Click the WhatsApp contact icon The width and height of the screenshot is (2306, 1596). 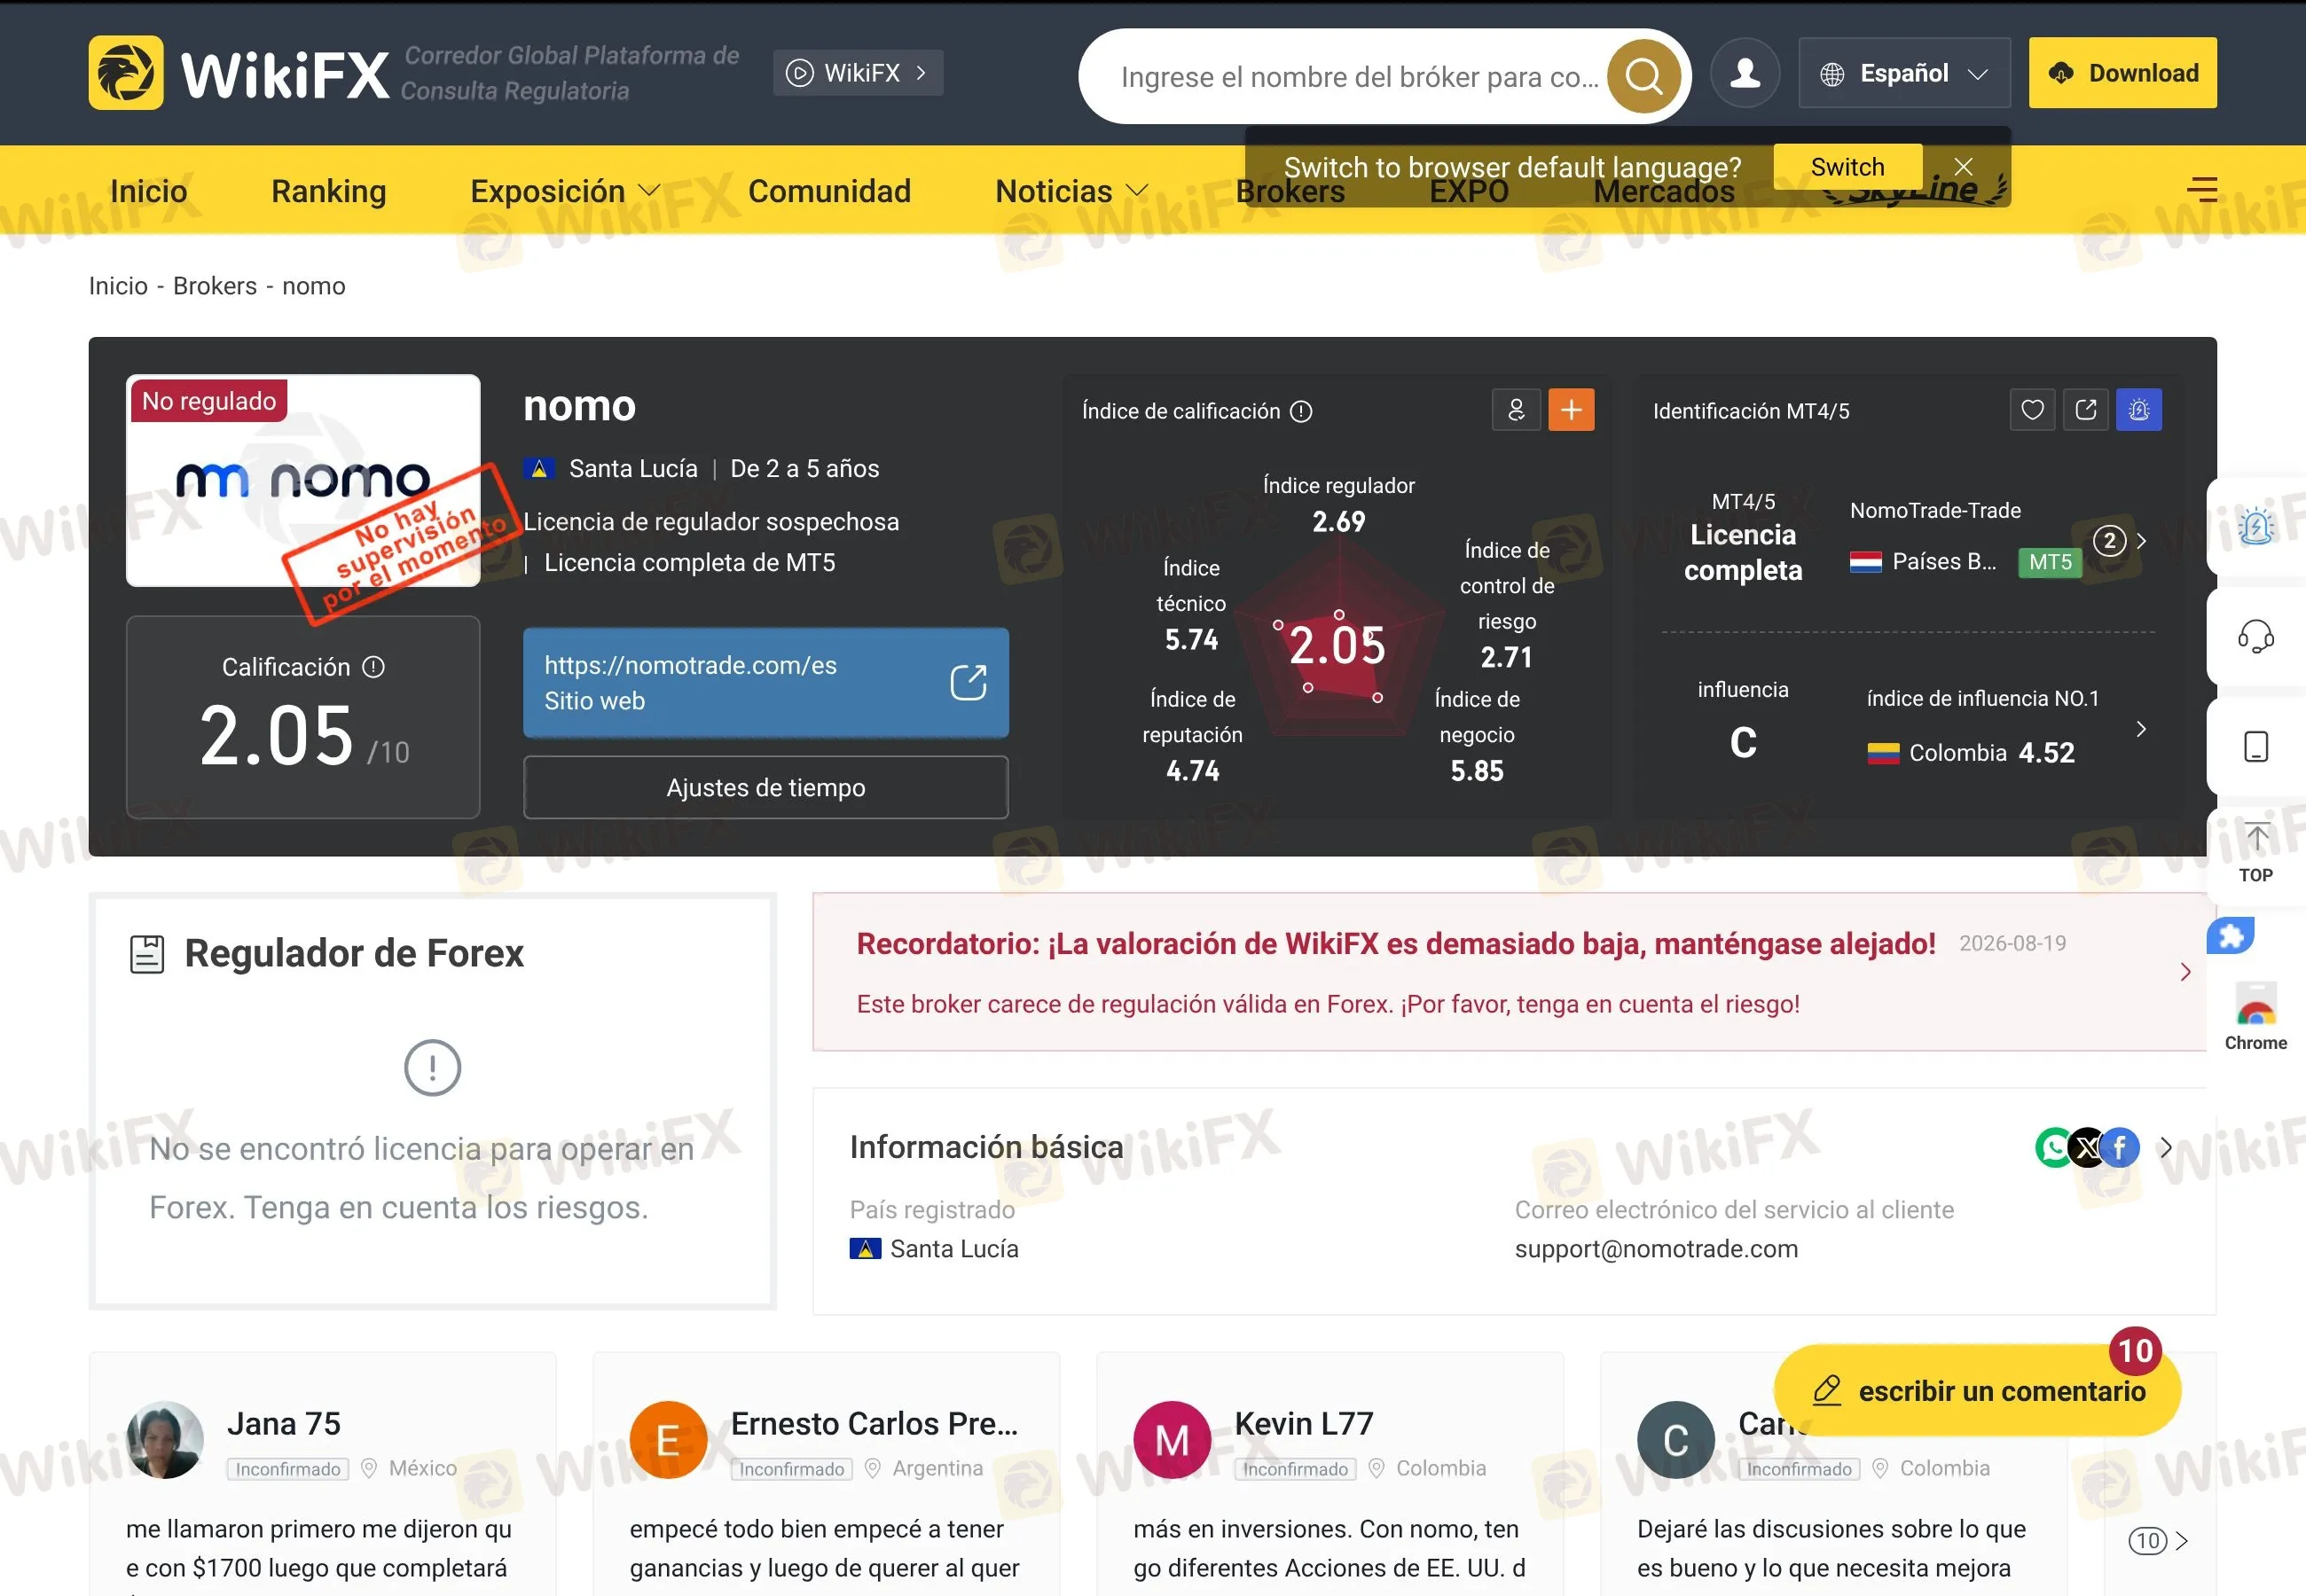pyautogui.click(x=2053, y=1148)
